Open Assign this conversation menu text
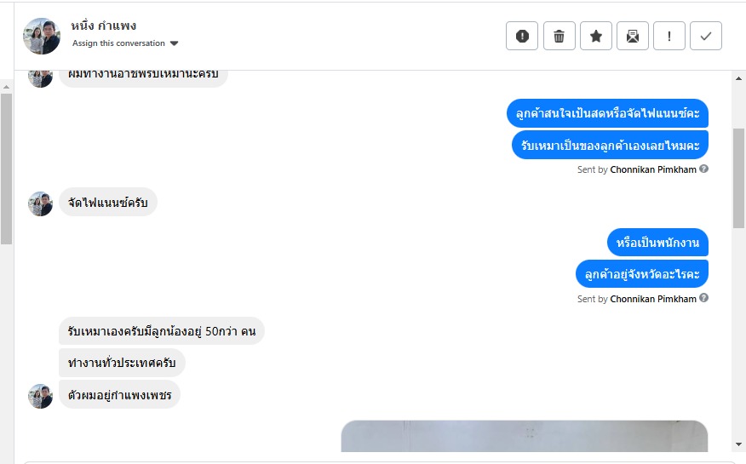This screenshot has width=746, height=464. pyautogui.click(x=118, y=43)
